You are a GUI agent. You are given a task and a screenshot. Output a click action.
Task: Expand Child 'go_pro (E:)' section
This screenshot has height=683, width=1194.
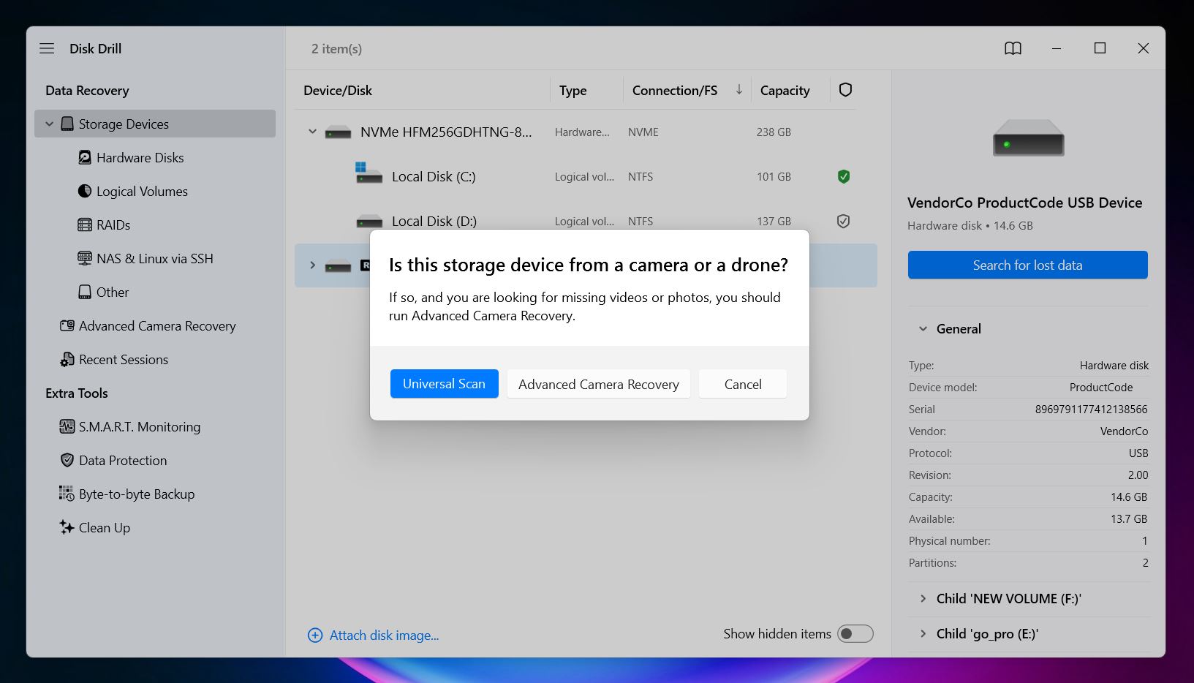click(923, 633)
